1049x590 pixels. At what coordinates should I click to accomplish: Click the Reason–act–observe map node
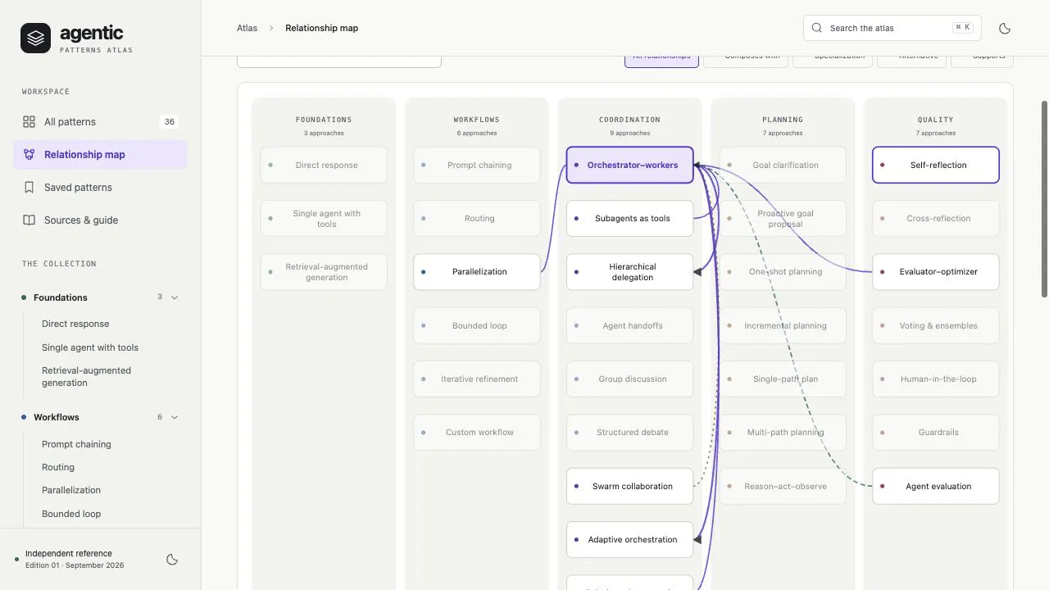coord(783,486)
